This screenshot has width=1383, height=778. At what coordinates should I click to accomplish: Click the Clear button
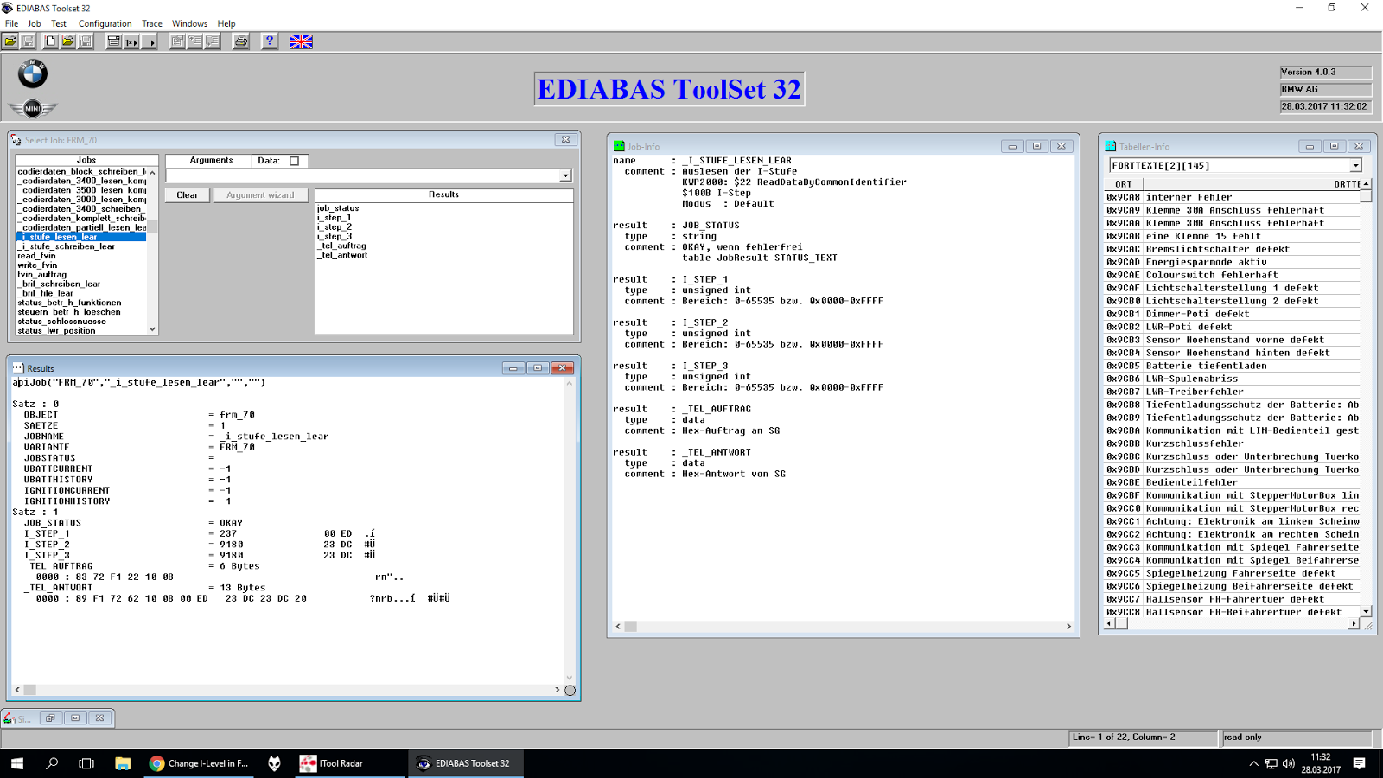pos(188,195)
